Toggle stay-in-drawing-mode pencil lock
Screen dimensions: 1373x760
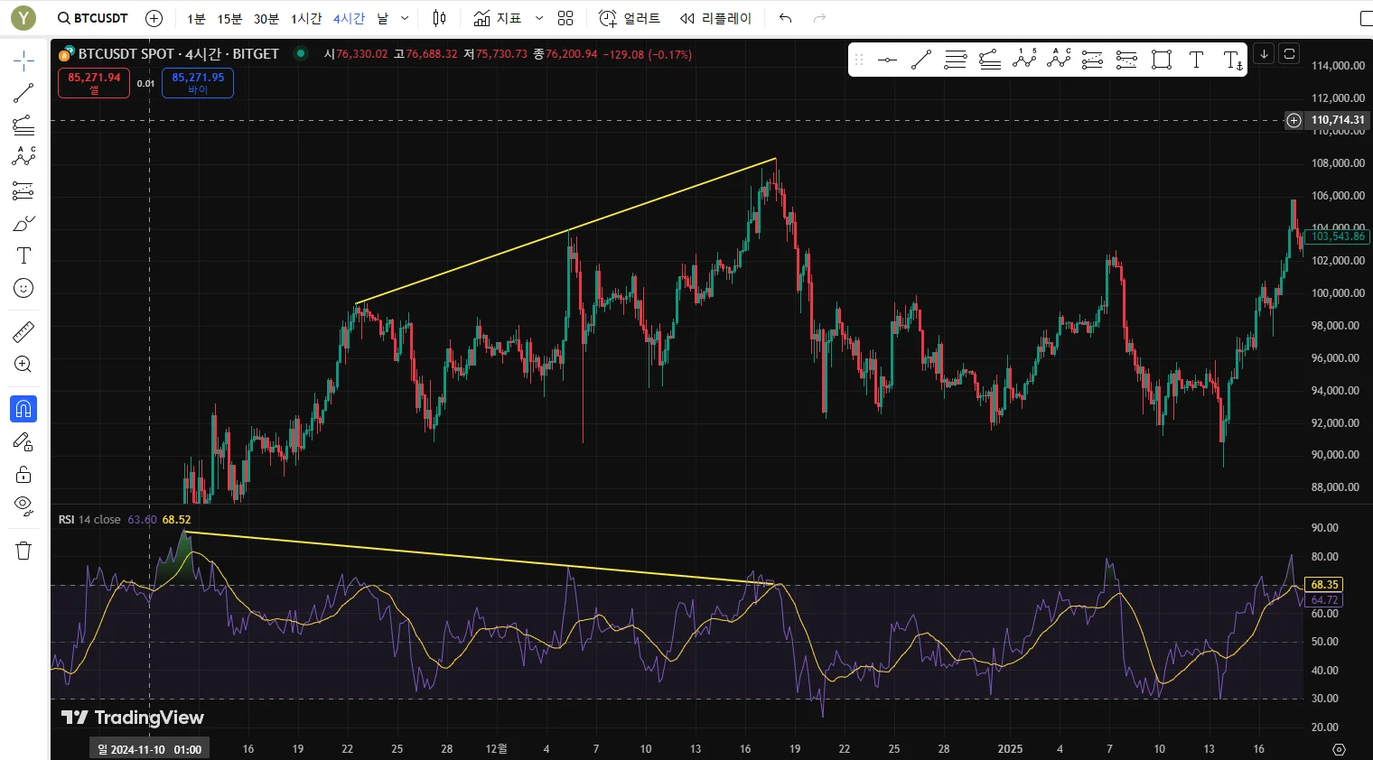[x=23, y=441]
